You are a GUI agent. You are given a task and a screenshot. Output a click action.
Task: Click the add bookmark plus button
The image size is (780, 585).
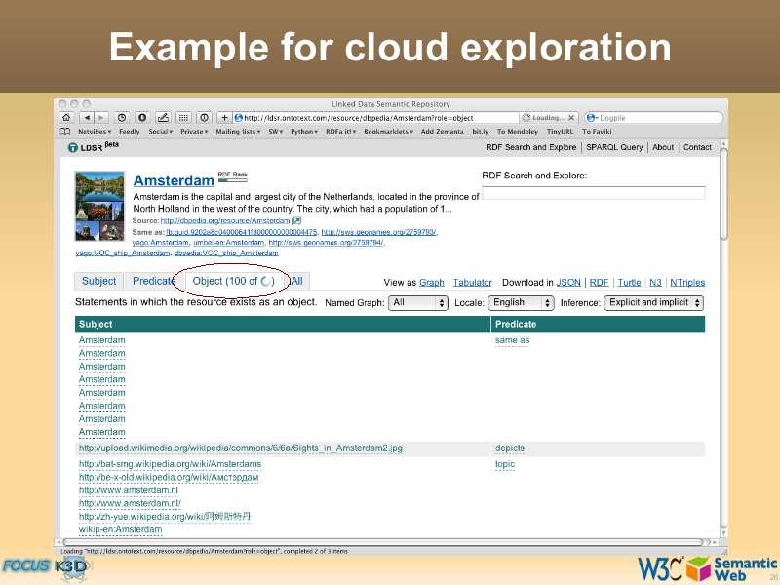[x=224, y=117]
